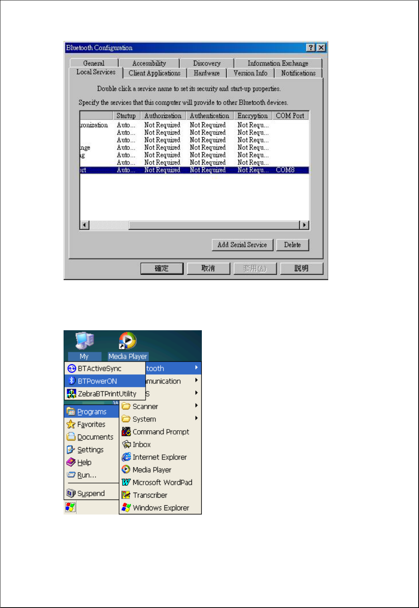
Task: Open the Accessibility tab
Action: pos(149,63)
